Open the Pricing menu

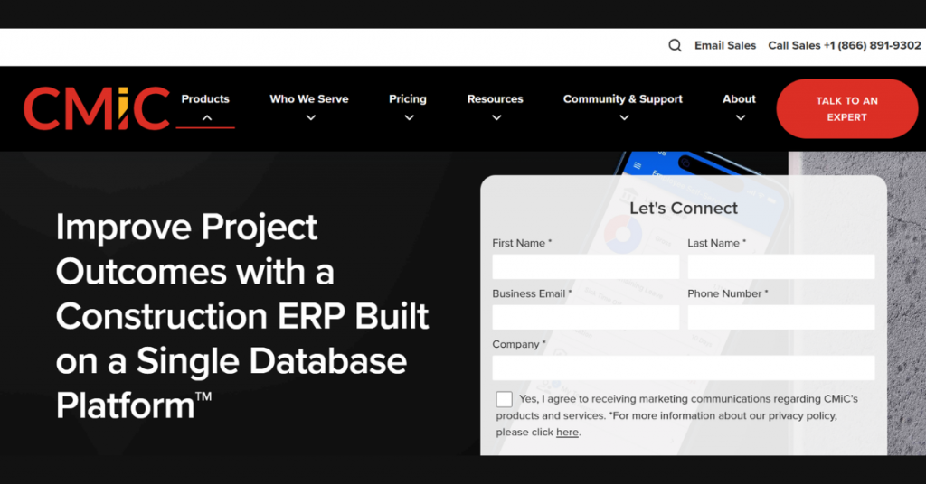408,99
